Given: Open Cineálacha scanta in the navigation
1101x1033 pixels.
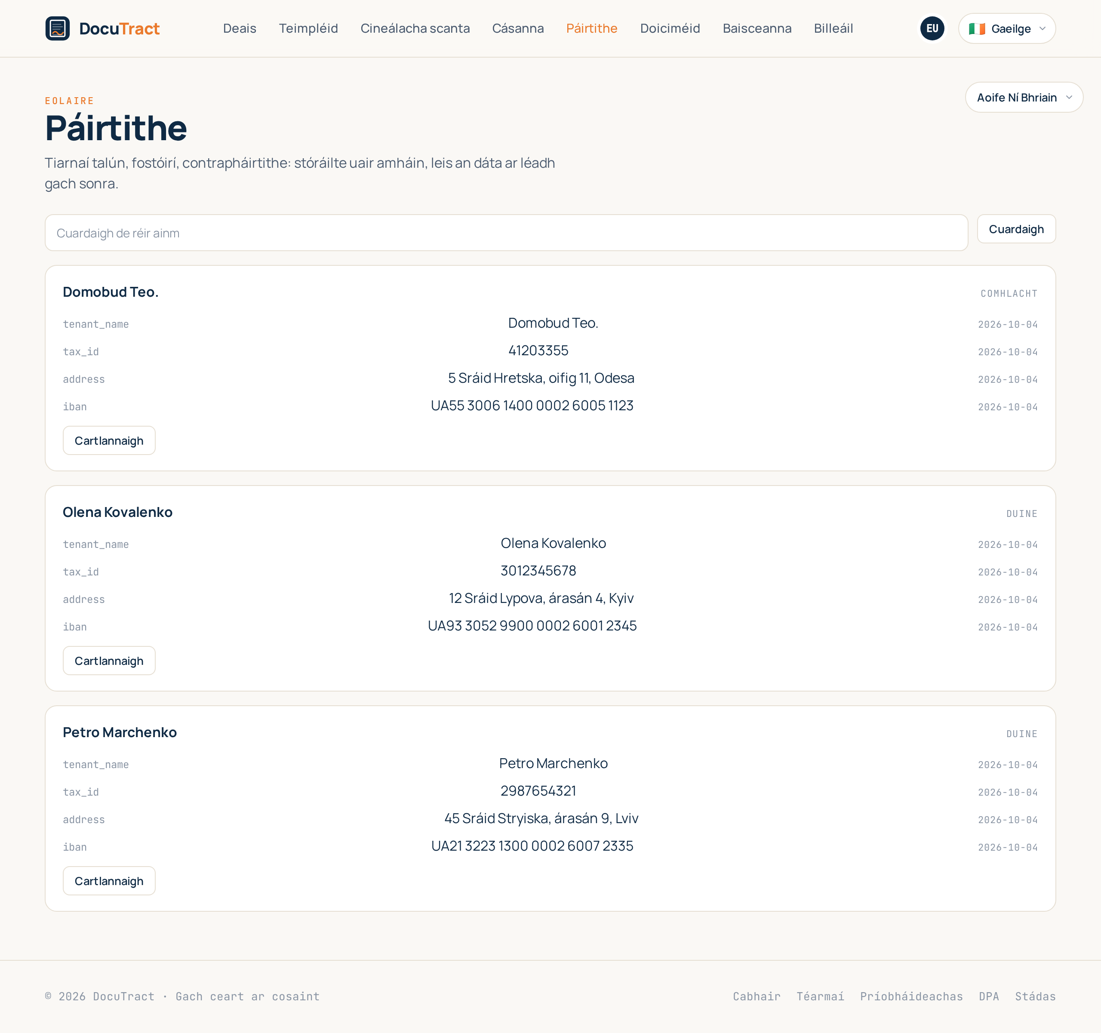Looking at the screenshot, I should click(x=415, y=28).
